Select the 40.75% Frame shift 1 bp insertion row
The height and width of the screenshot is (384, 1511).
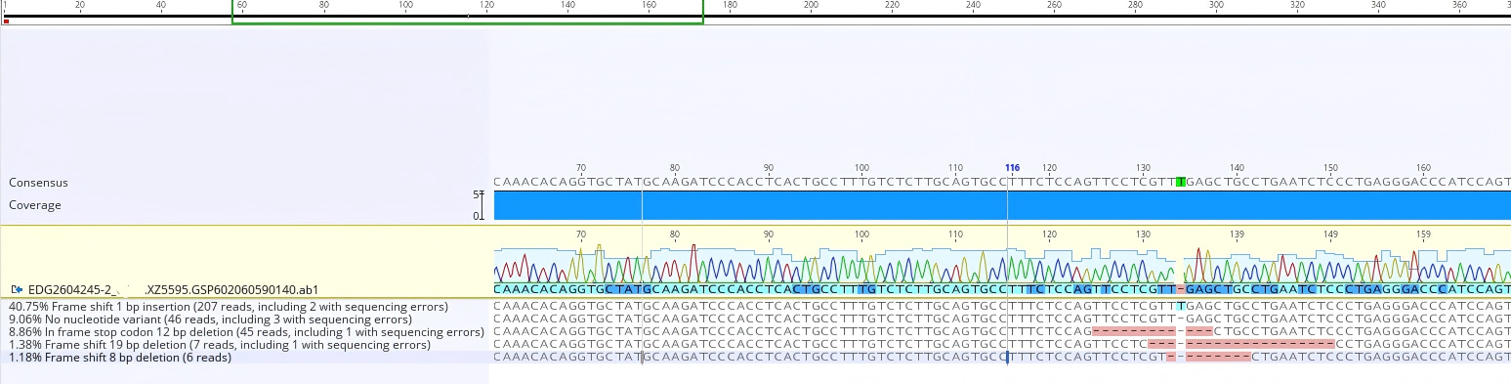pyautogui.click(x=229, y=307)
